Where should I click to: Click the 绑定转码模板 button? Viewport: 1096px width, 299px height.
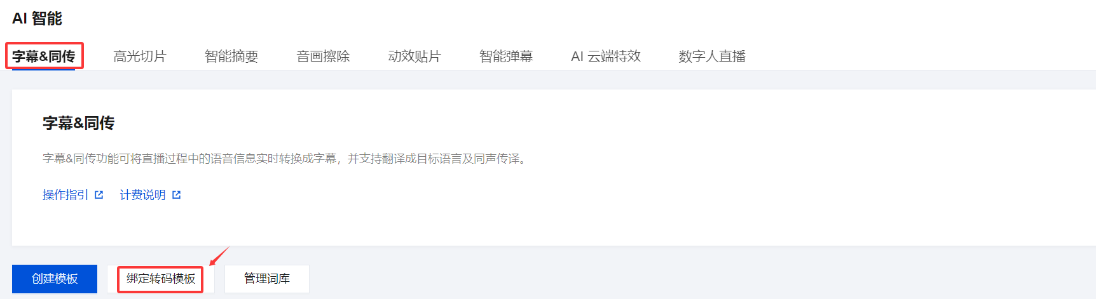(x=161, y=279)
